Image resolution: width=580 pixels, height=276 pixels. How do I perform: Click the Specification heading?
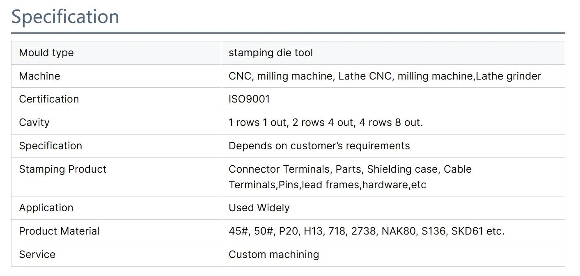[x=65, y=17]
